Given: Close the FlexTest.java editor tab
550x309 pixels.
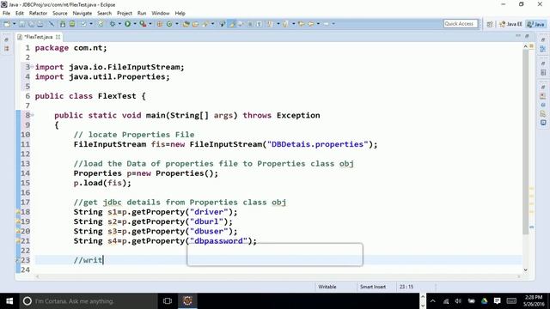Looking at the screenshot, I should [x=58, y=37].
